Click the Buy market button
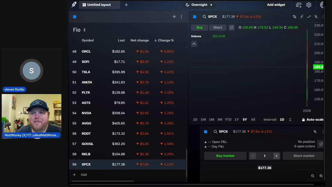 (x=225, y=156)
